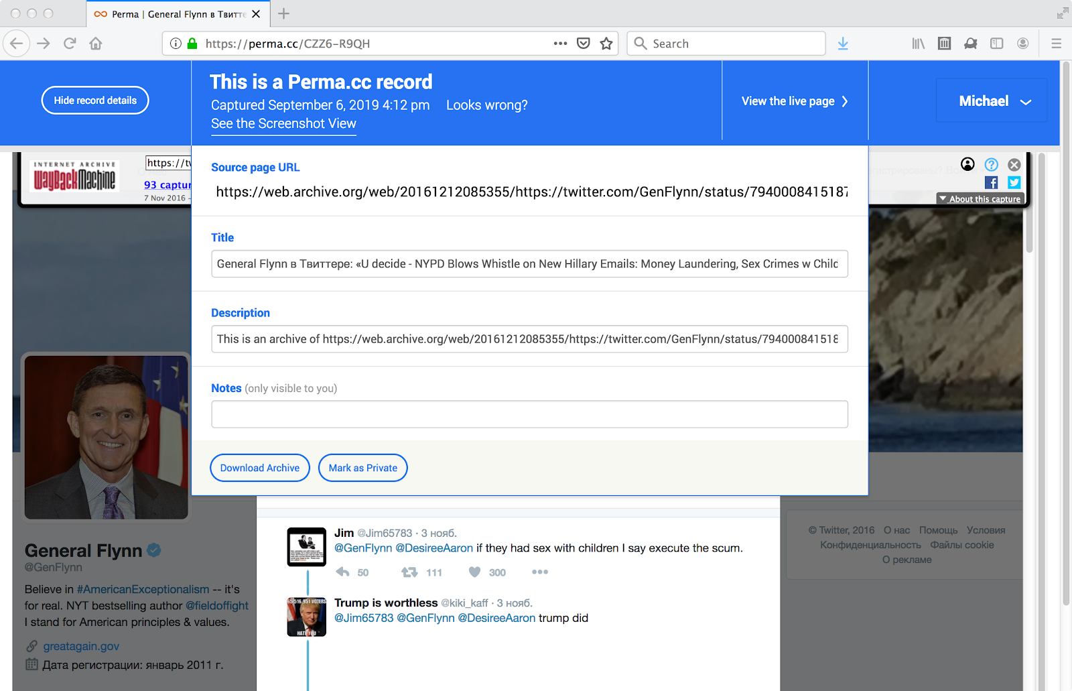This screenshot has height=691, width=1072.
Task: Show site information icon in address bar
Action: pos(176,44)
